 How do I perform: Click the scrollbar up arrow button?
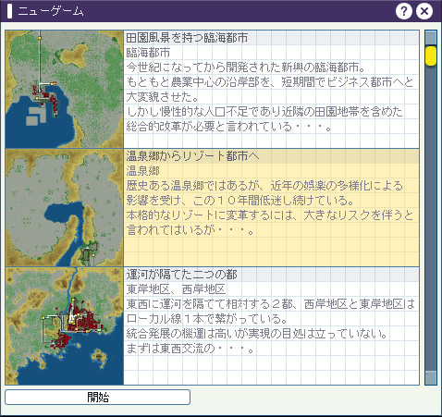point(431,38)
